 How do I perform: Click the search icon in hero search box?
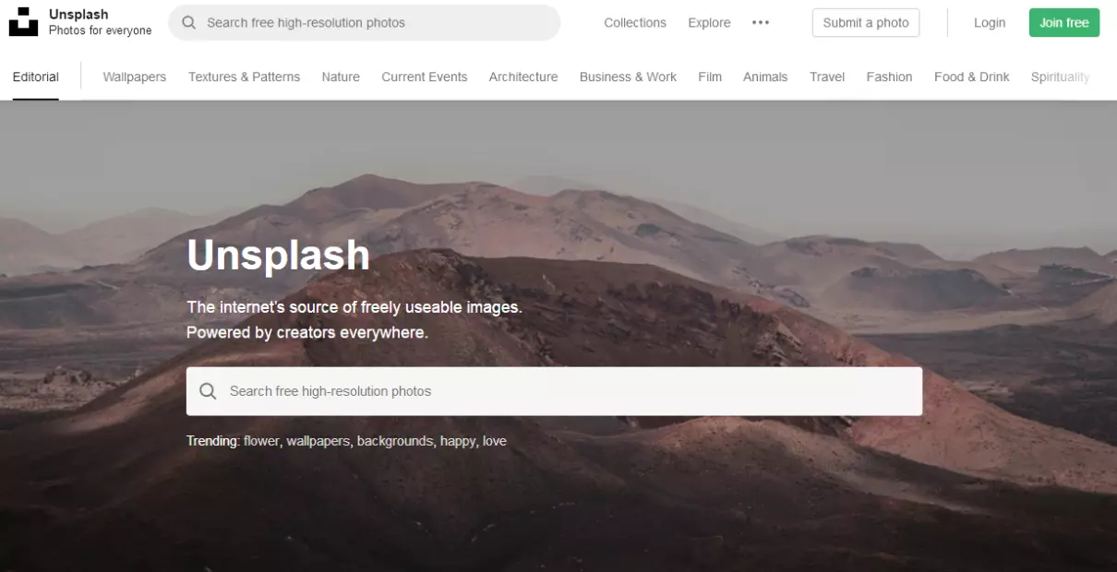coord(209,391)
